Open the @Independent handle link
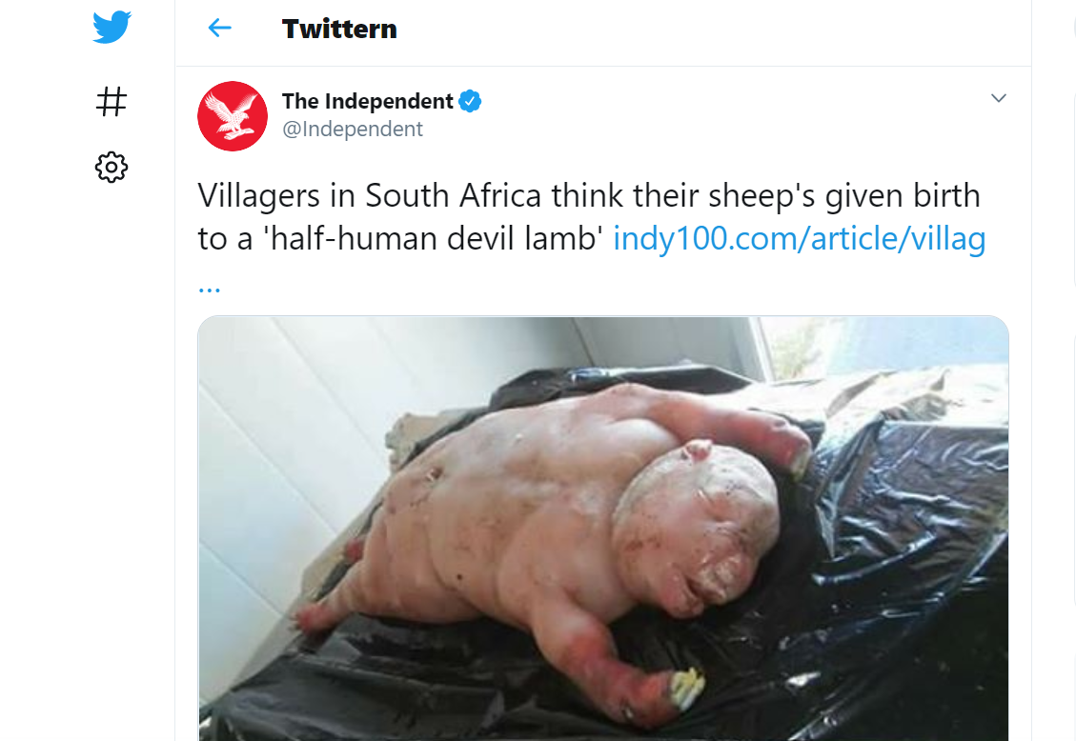Screen dimensions: 1076x741 (353, 129)
